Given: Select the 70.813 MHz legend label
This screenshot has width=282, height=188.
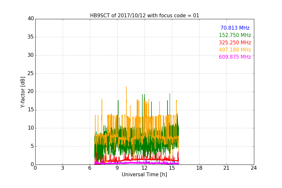Looking at the screenshot, I should coord(235,28).
